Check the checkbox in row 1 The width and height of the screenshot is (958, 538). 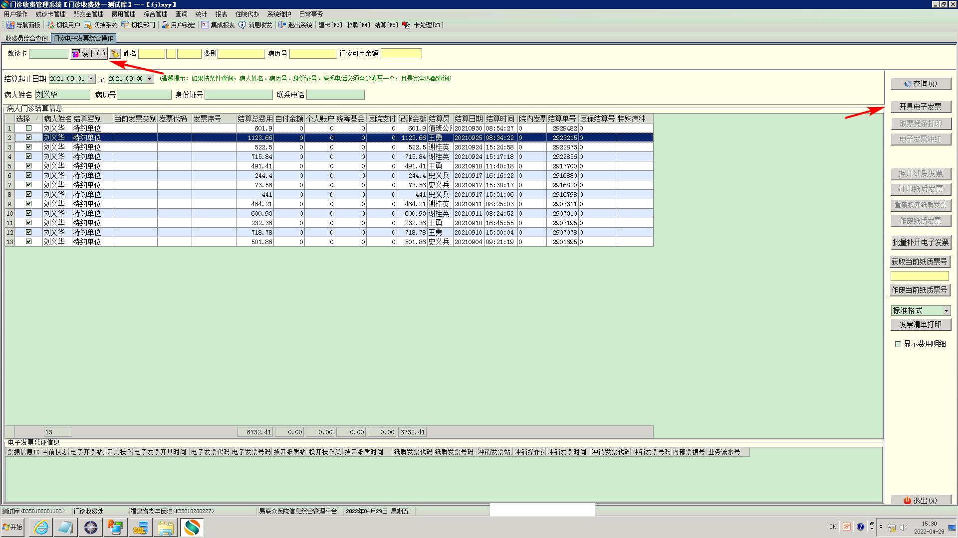pos(28,128)
